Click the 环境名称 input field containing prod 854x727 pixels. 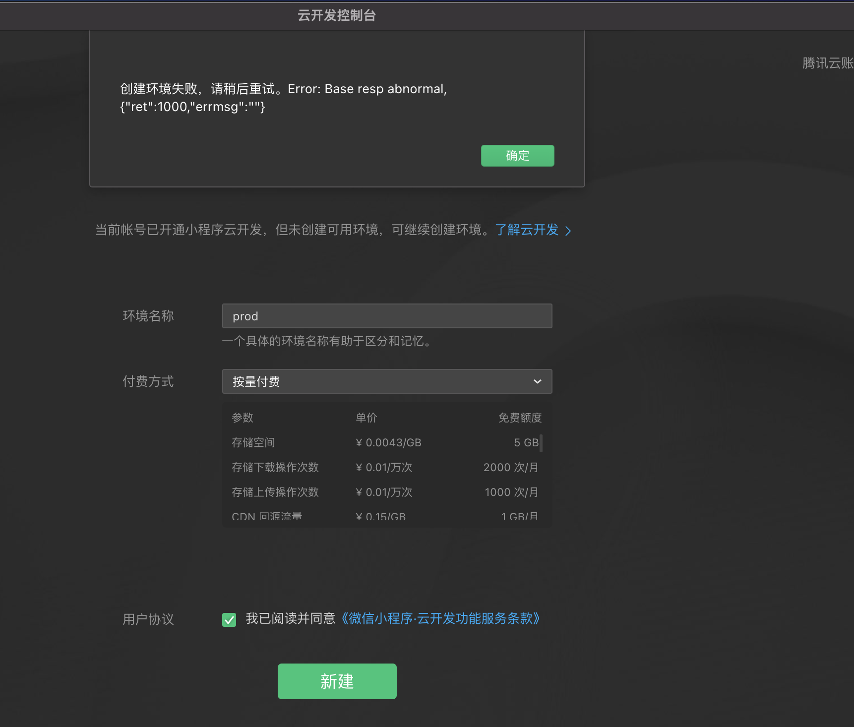[387, 316]
